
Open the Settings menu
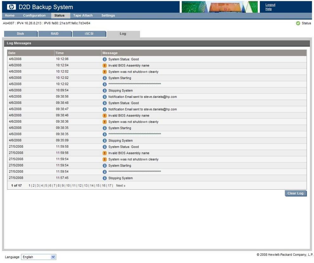(108, 16)
